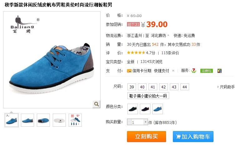Choose the black shoe color swatch
Viewport: 235px width, 146px height.
tap(133, 109)
